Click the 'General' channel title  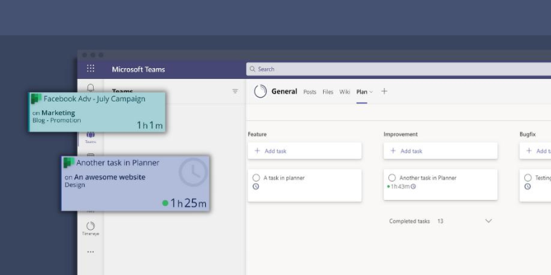point(284,91)
